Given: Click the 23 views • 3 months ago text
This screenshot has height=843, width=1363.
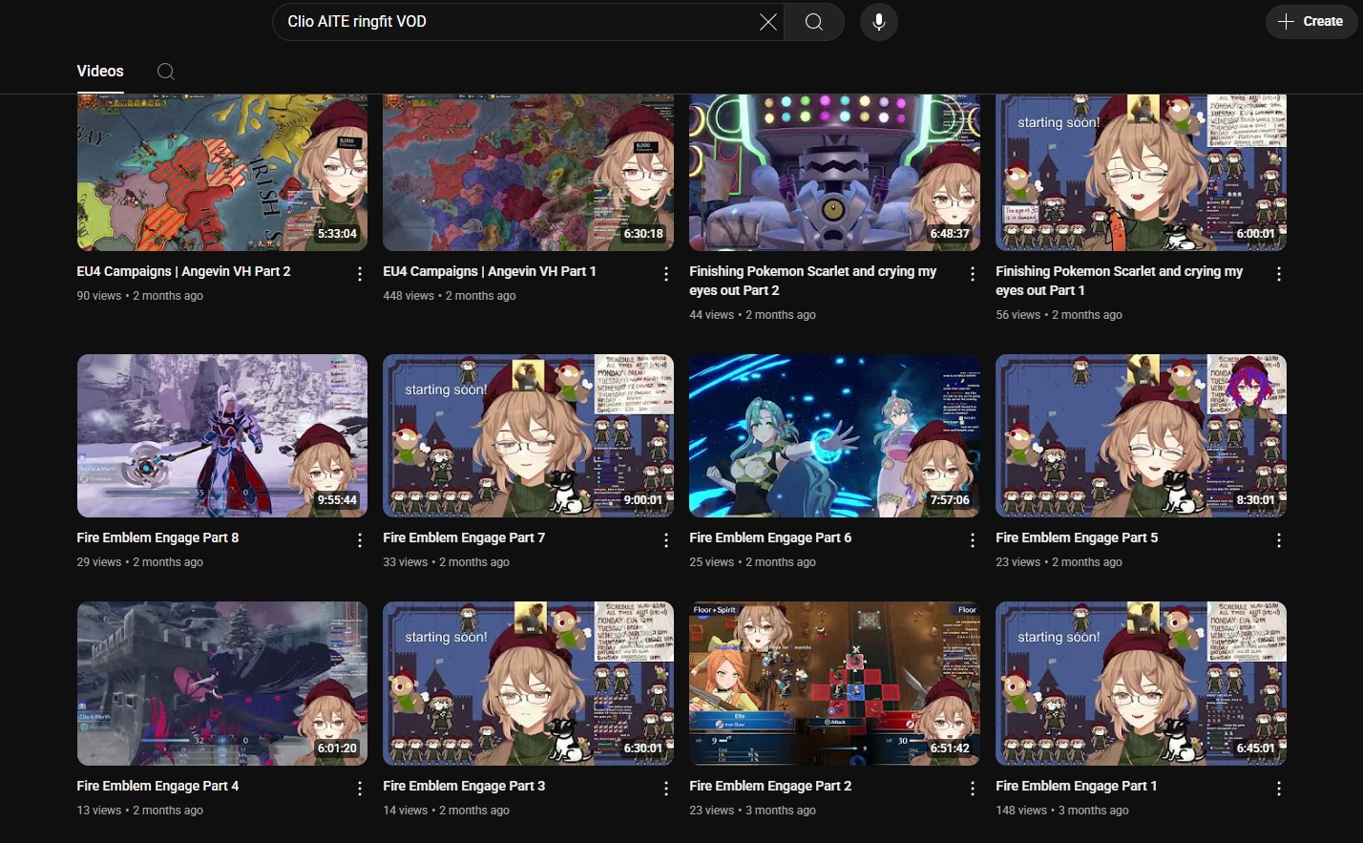Looking at the screenshot, I should click(753, 811).
